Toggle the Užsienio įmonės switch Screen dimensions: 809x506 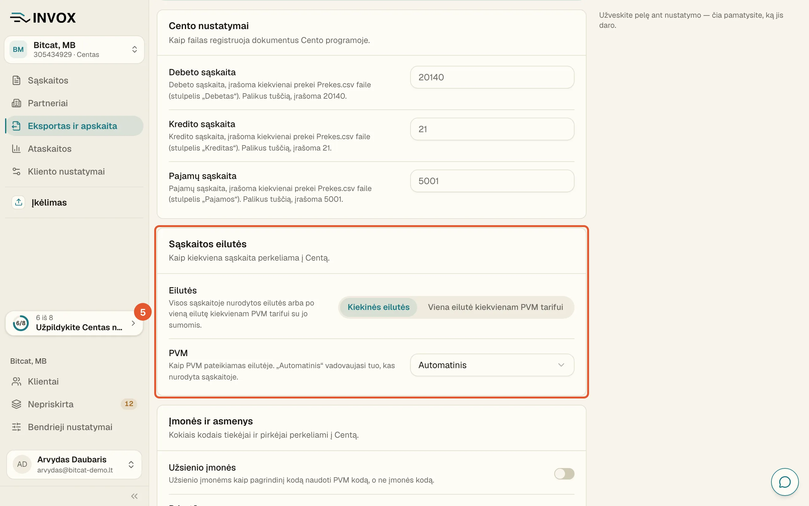(564, 473)
